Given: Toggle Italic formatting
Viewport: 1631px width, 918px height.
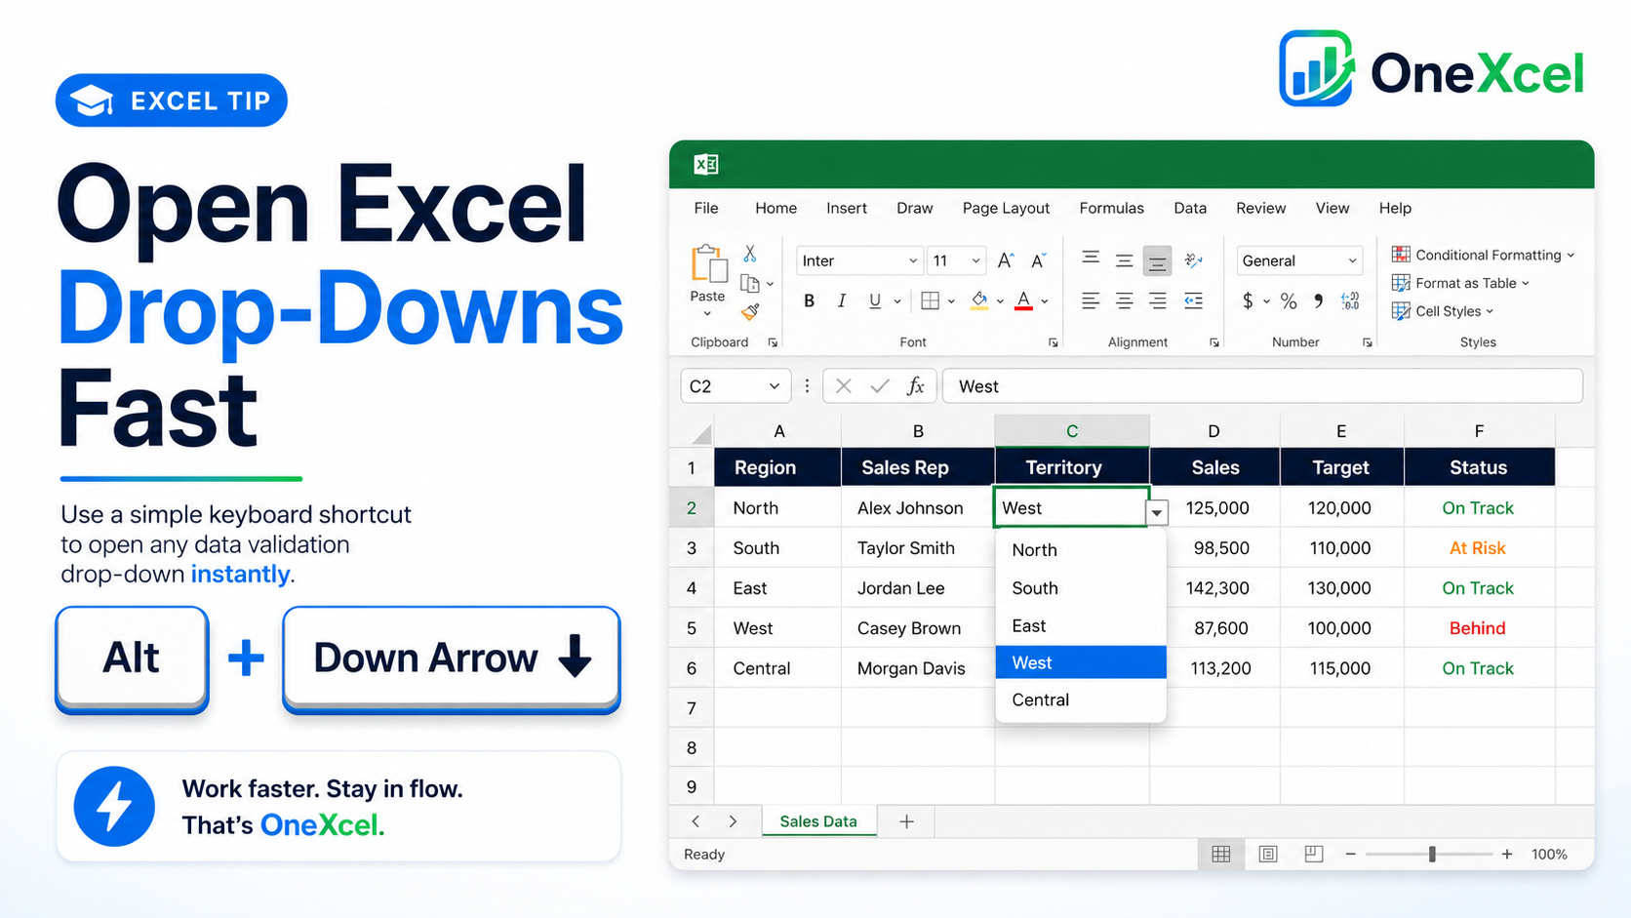Looking at the screenshot, I should (842, 301).
